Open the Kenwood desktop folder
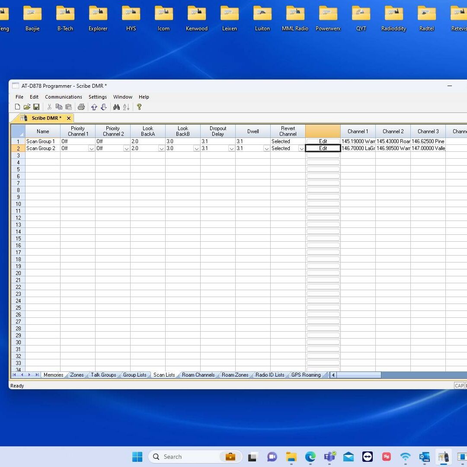Screen dimensions: 467x467 tap(197, 19)
